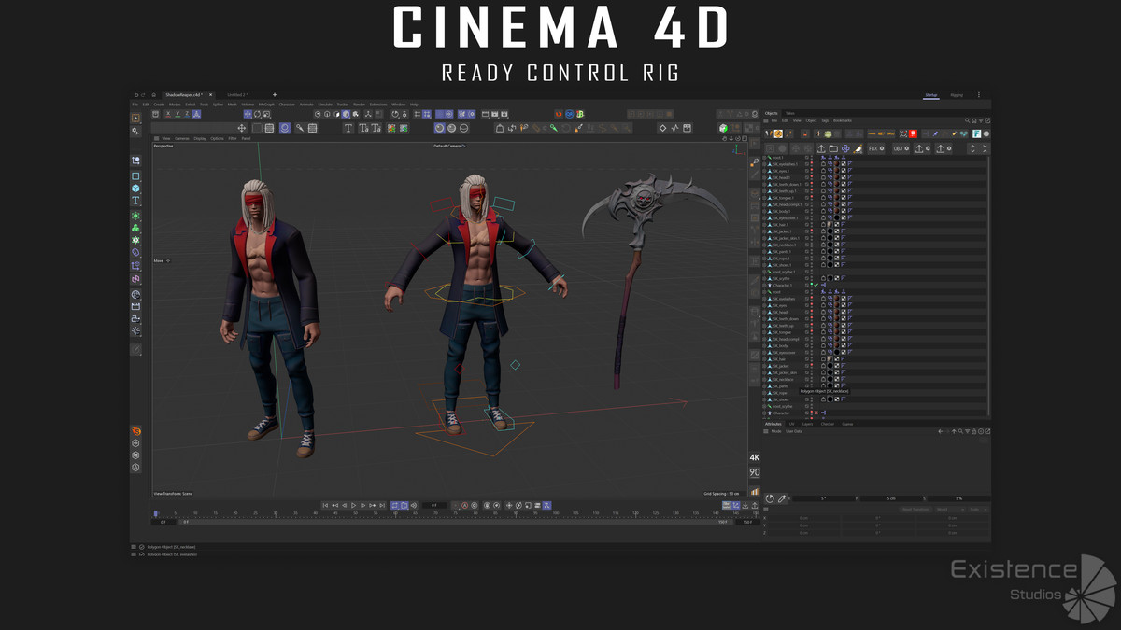Toggle layer checkbox for SK_hair.1
Screen dimensions: 1121x630
point(807,225)
